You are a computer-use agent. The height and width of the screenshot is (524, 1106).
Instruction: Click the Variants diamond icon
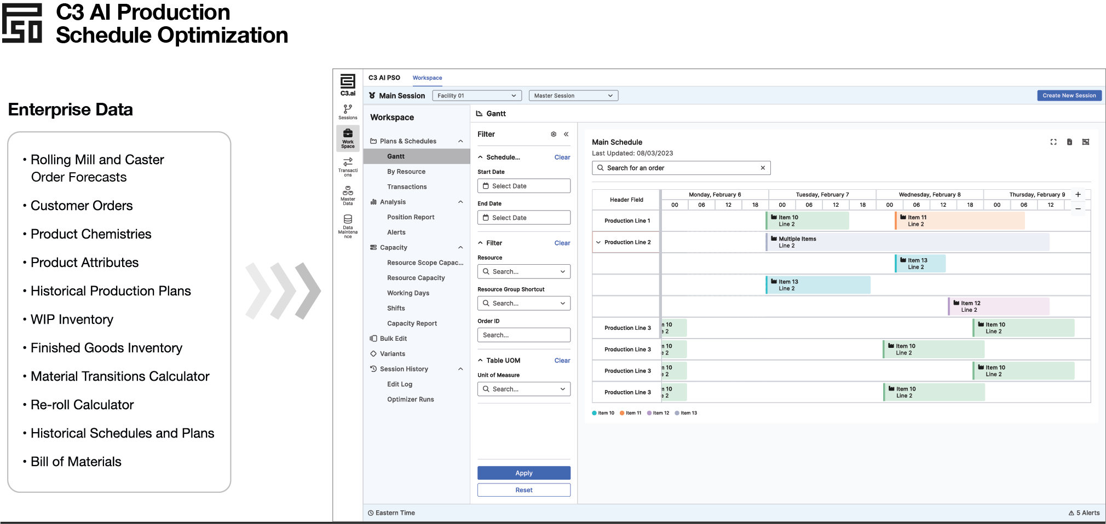click(x=373, y=354)
